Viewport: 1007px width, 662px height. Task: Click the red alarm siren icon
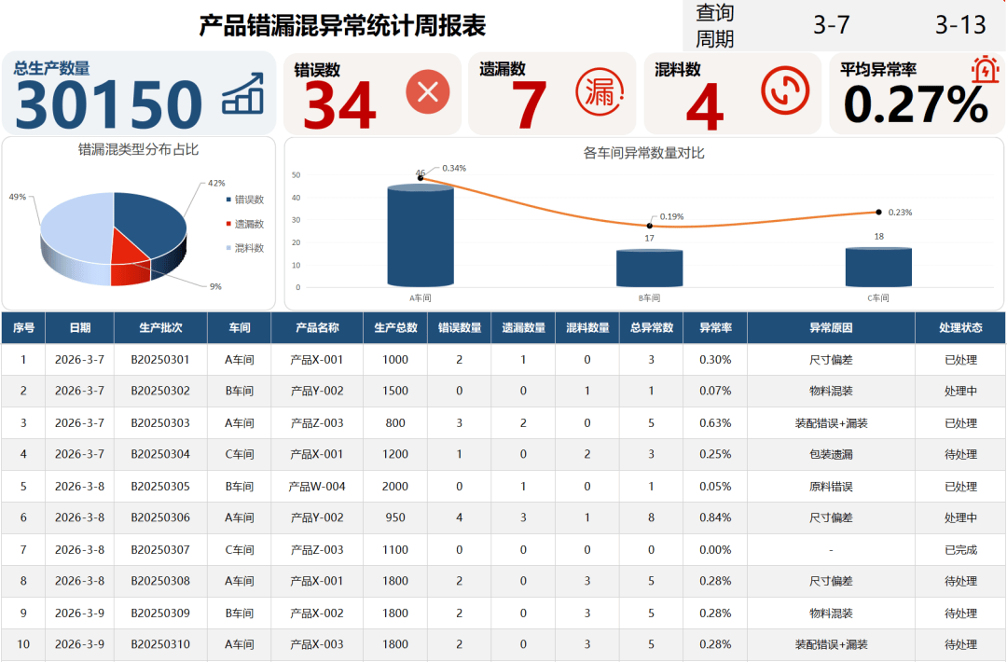(x=983, y=70)
